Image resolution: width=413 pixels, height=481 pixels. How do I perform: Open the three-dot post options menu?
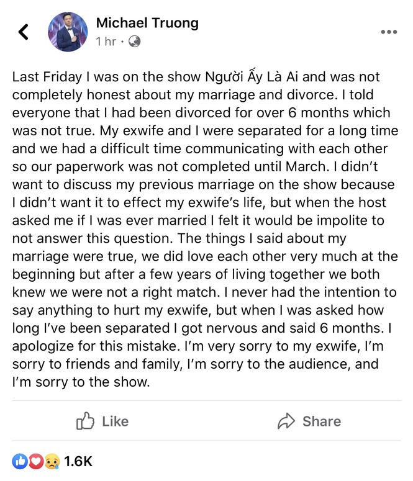coord(389,32)
